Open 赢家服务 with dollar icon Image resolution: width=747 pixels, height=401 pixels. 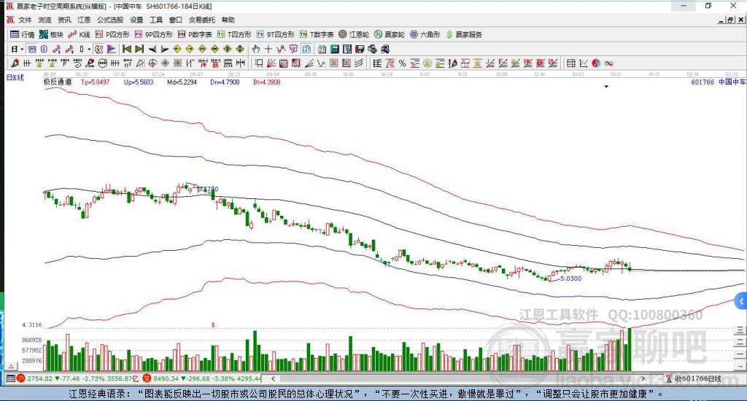coord(464,34)
